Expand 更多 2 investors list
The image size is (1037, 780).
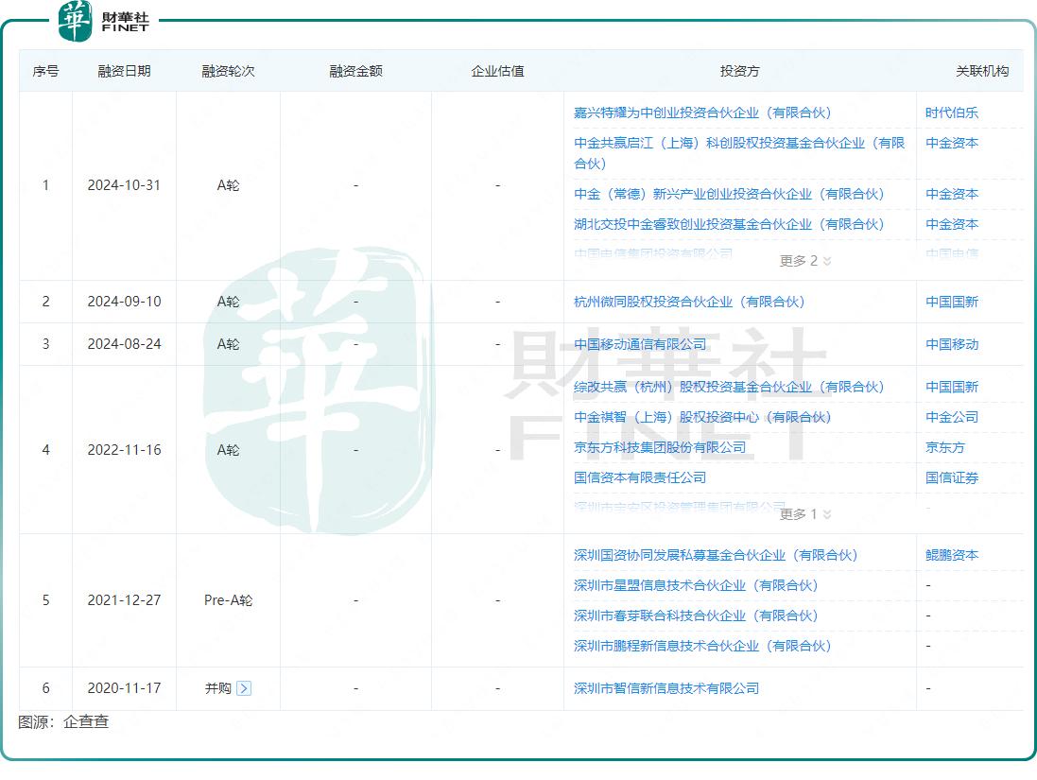804,261
